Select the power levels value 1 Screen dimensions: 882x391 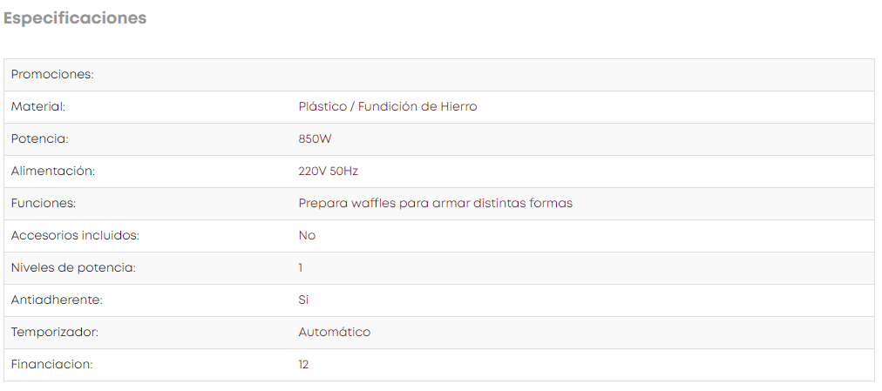click(x=301, y=268)
